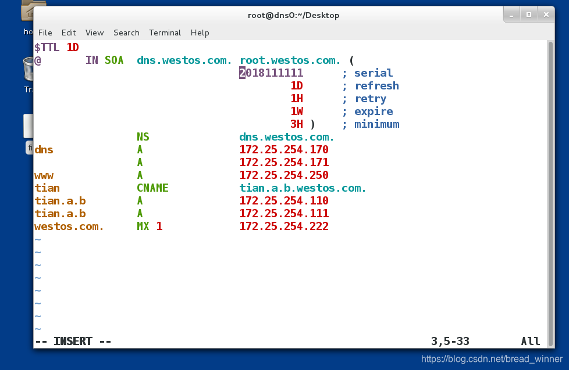
Task: Click the '; refresh' comment
Action: point(371,86)
